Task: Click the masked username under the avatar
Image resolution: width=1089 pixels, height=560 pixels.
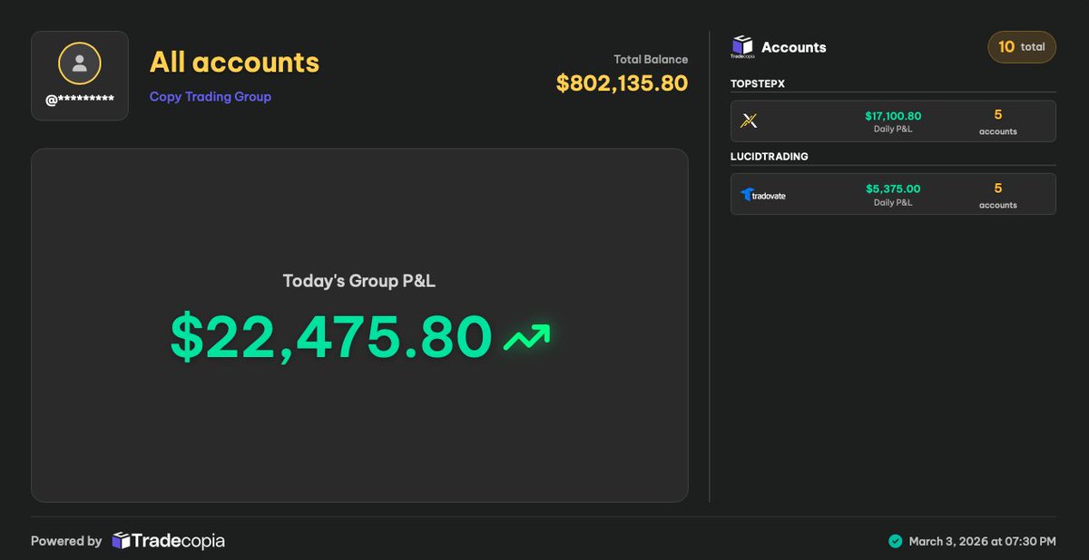Action: pyautogui.click(x=80, y=100)
